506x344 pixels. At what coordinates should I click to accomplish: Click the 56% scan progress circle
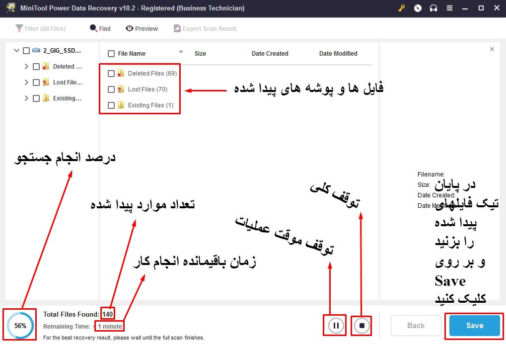[20, 326]
